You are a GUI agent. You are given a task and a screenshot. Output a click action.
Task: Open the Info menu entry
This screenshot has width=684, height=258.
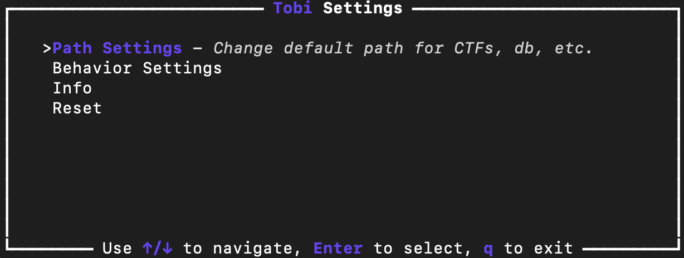[x=72, y=88]
